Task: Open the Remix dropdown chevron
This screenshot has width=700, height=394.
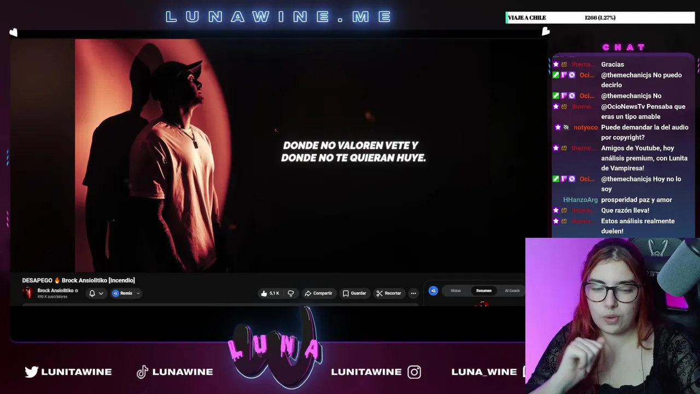Action: click(x=138, y=293)
